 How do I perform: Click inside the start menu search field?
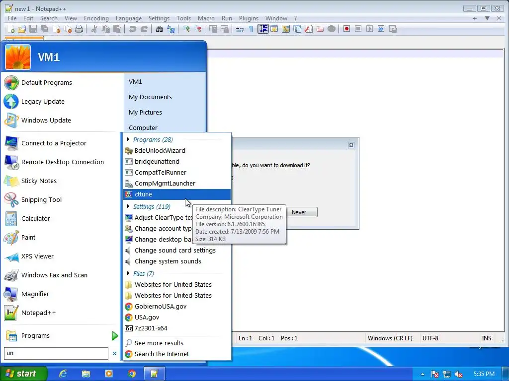tap(56, 353)
